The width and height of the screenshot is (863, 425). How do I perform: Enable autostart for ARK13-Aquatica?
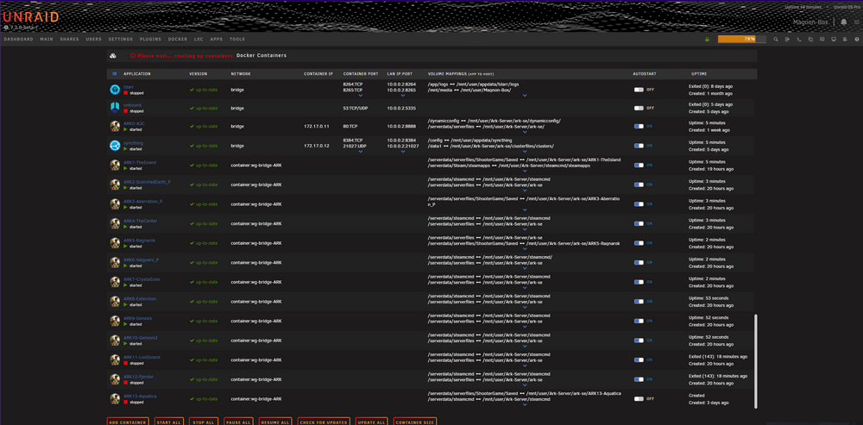pyautogui.click(x=639, y=398)
